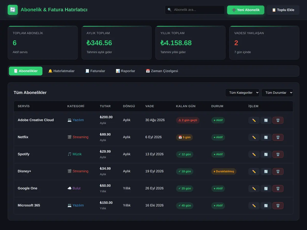The width and height of the screenshot is (307, 230).
Task: Switch to the Hatırlatmalar tab
Action: 61,71
